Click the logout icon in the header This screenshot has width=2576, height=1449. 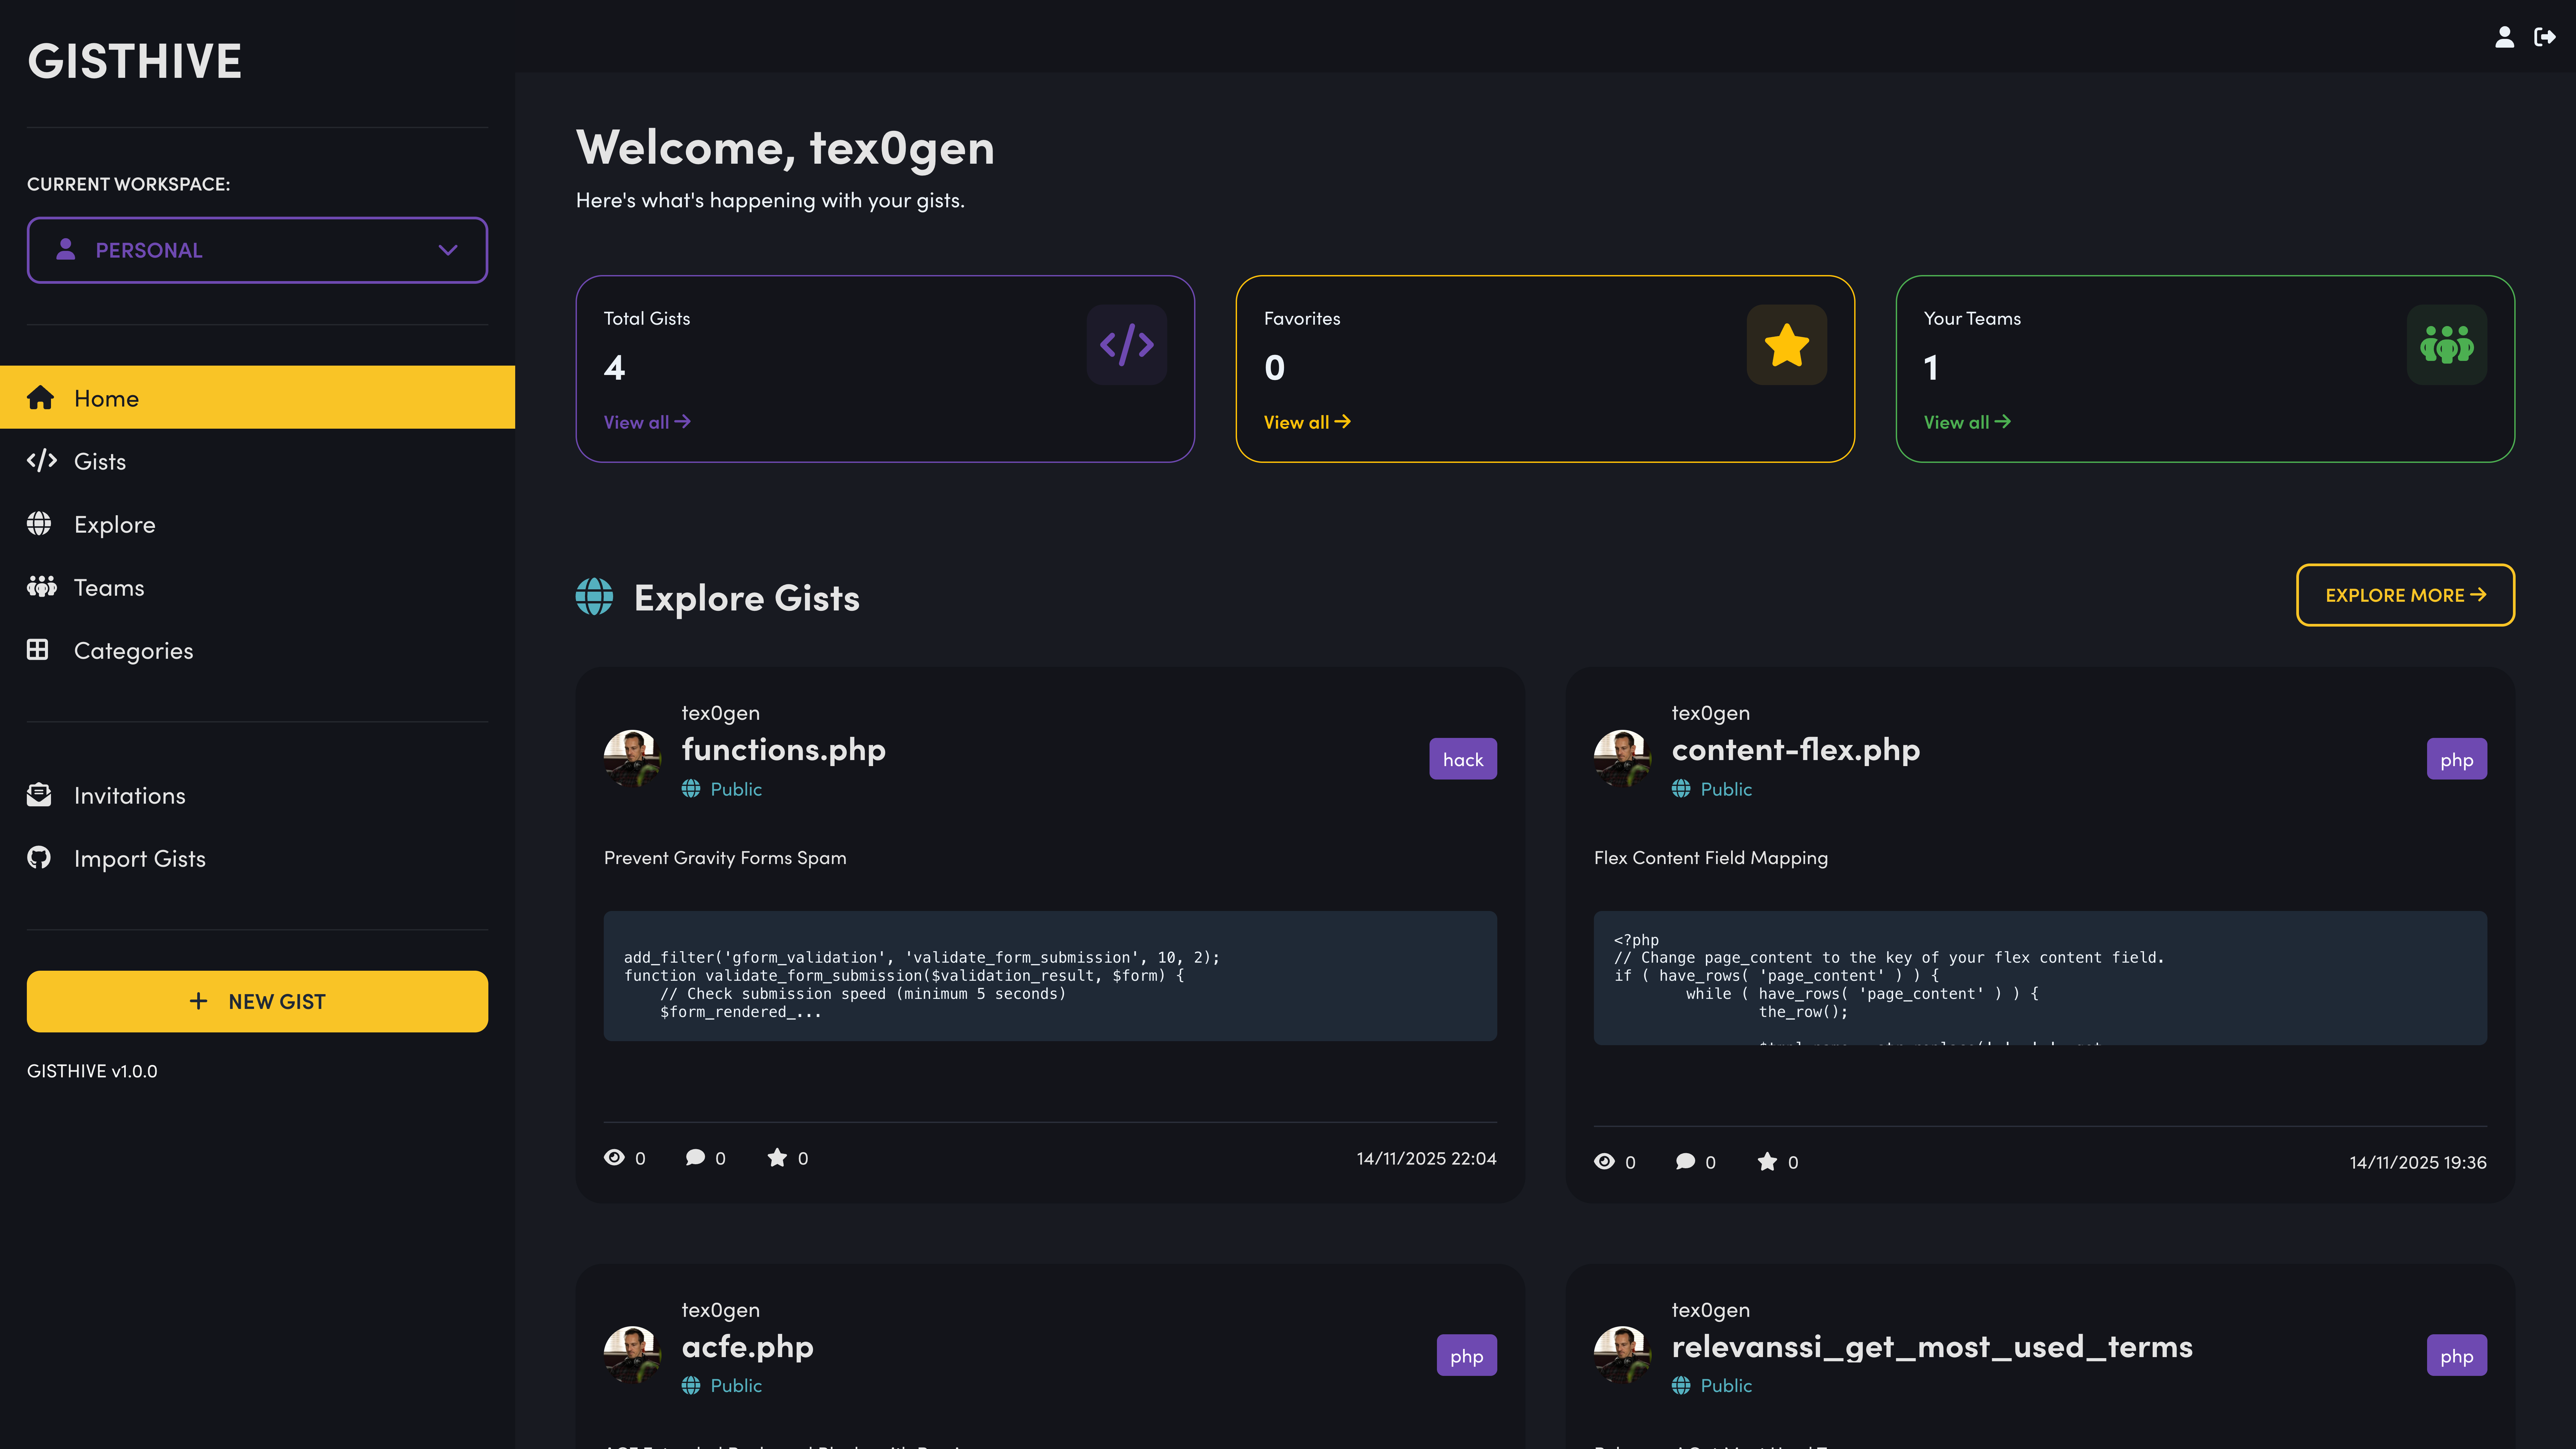pyautogui.click(x=2545, y=37)
